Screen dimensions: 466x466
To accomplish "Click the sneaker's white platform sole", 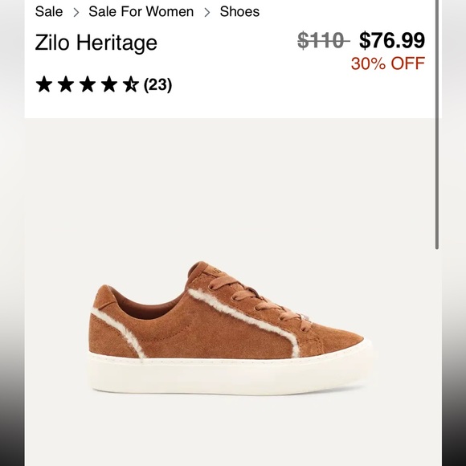I will (x=231, y=373).
